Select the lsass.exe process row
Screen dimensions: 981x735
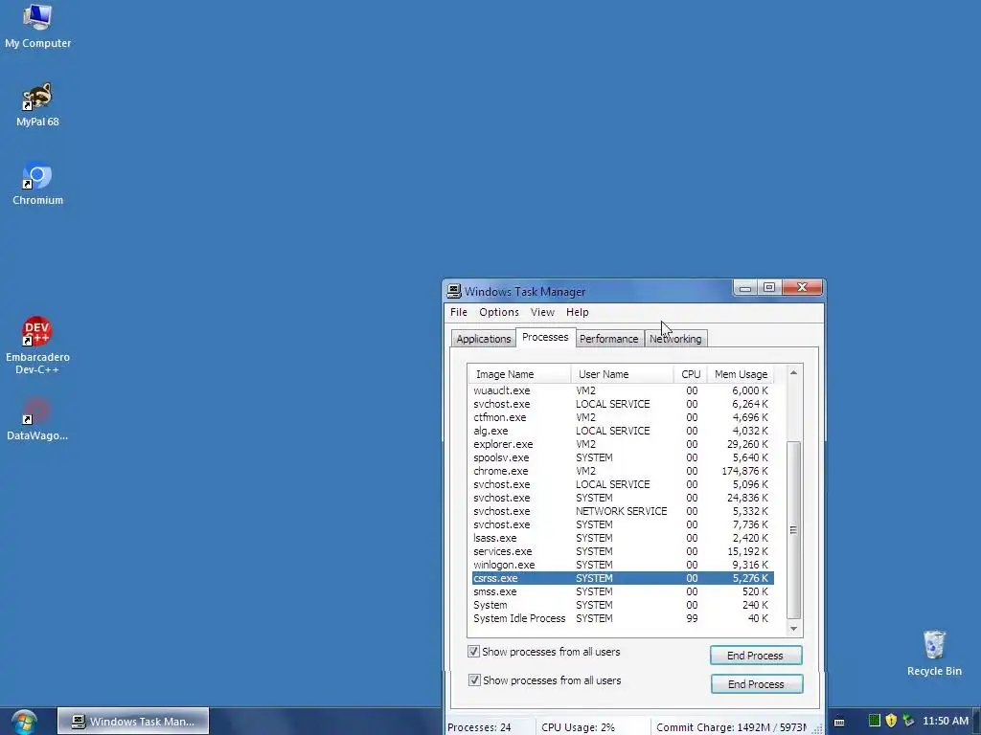[623, 538]
